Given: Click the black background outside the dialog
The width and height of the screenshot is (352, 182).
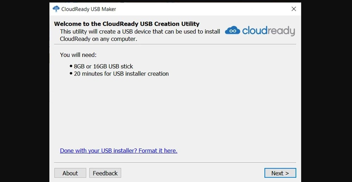Looking at the screenshot, I should tap(25, 90).
